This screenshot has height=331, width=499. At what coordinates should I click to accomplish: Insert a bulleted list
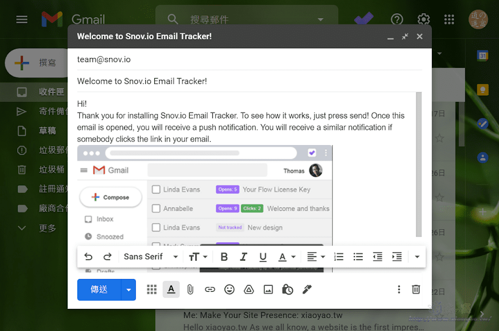[358, 257]
